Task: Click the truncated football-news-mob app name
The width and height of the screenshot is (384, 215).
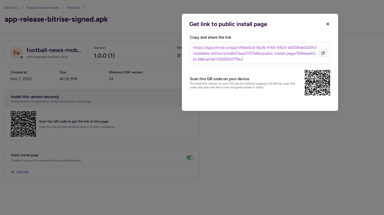Action: [54, 50]
